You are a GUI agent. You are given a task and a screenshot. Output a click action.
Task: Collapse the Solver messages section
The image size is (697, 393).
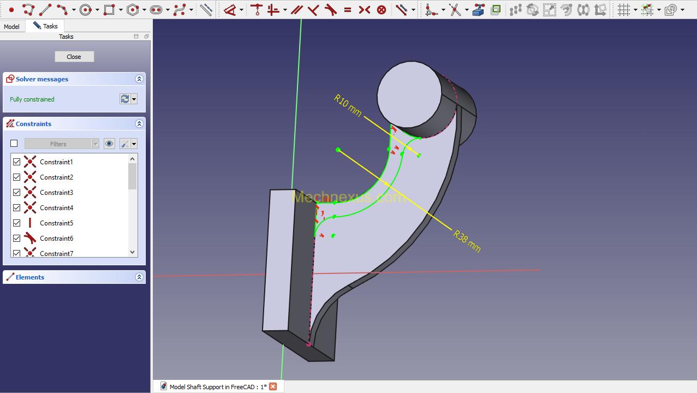point(139,79)
